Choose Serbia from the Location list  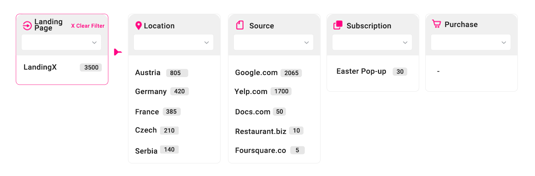(146, 151)
